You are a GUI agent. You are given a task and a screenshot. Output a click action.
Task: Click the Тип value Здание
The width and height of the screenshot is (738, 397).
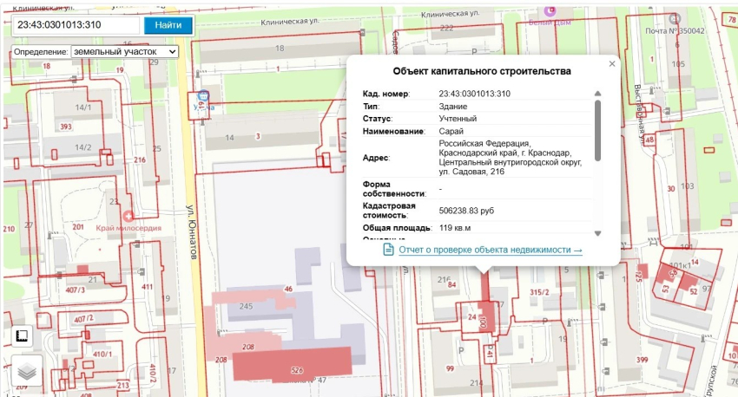pyautogui.click(x=452, y=106)
